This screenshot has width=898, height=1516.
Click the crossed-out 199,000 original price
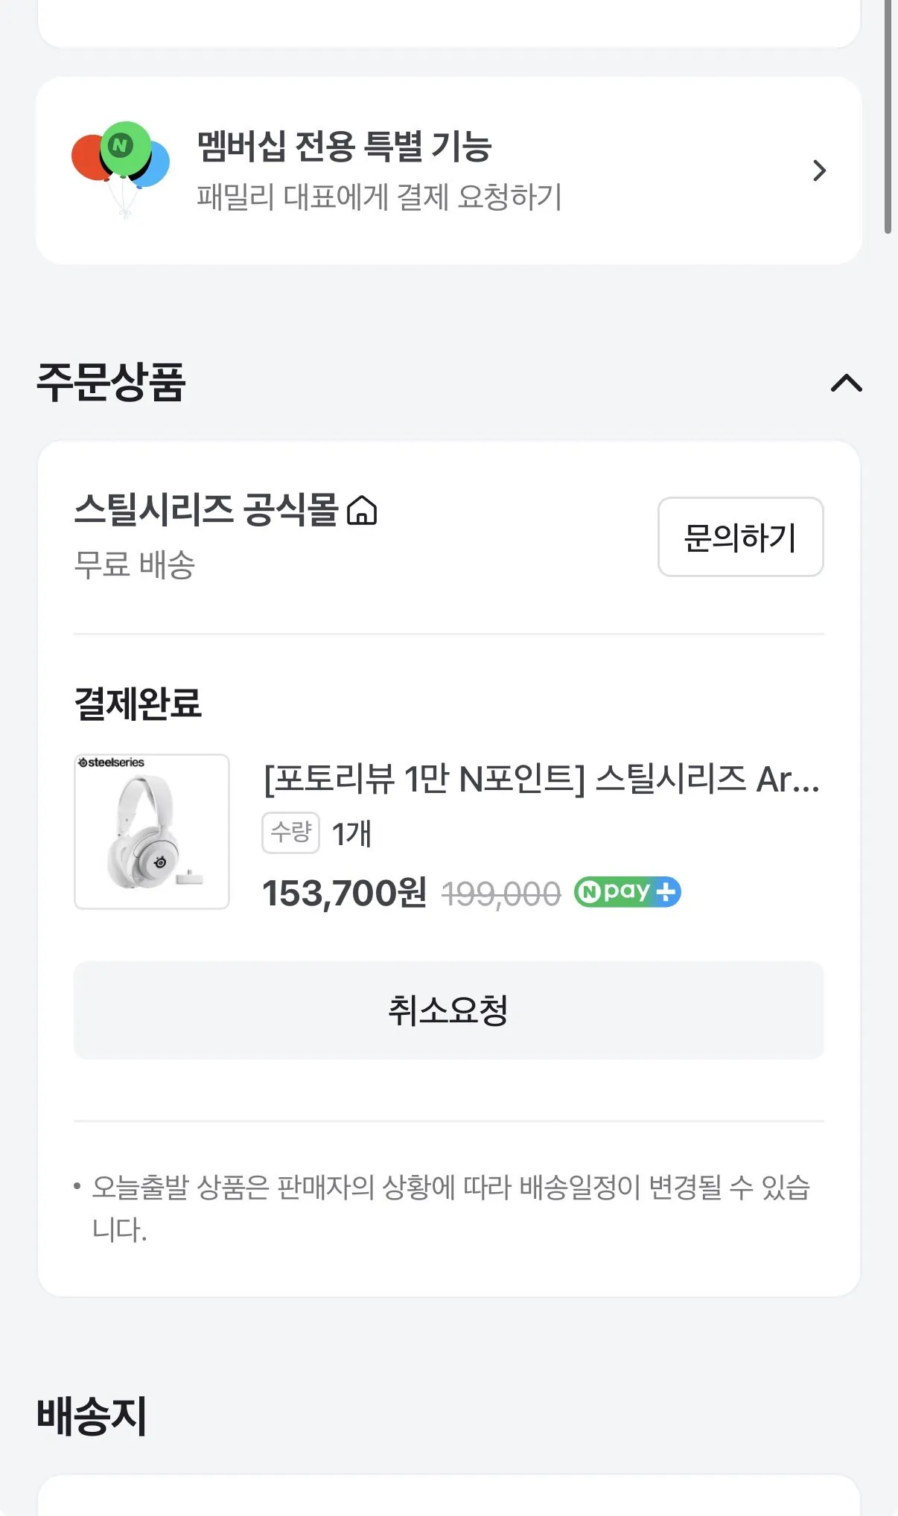click(500, 894)
